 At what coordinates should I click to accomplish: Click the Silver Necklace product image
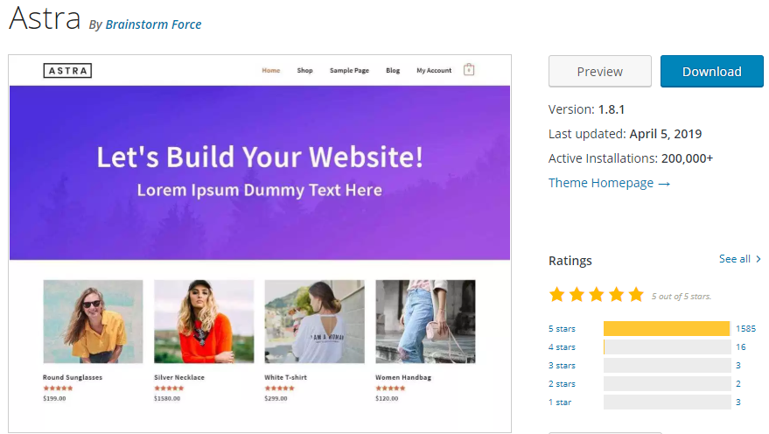tap(204, 321)
